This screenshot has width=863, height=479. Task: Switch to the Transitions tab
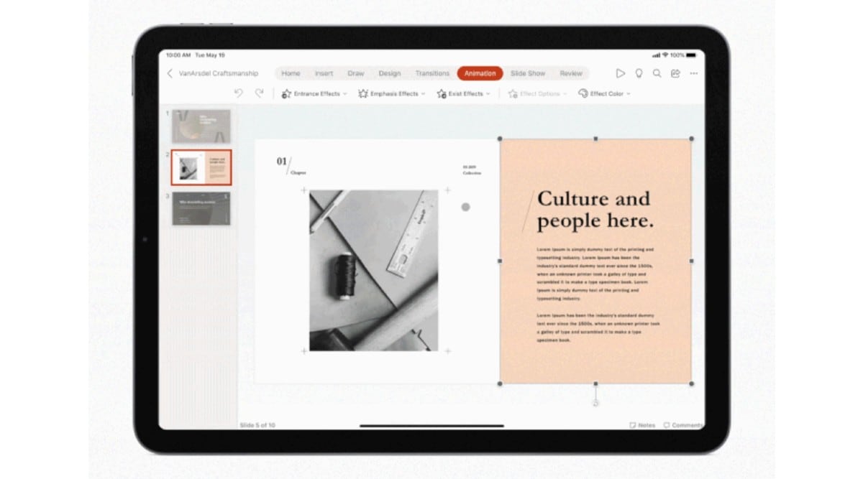432,73
